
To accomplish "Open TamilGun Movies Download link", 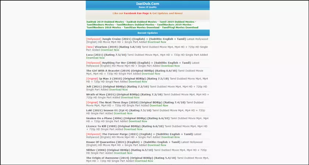I will pos(142,27).
